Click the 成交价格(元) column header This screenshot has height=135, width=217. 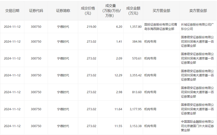[x=88, y=11]
